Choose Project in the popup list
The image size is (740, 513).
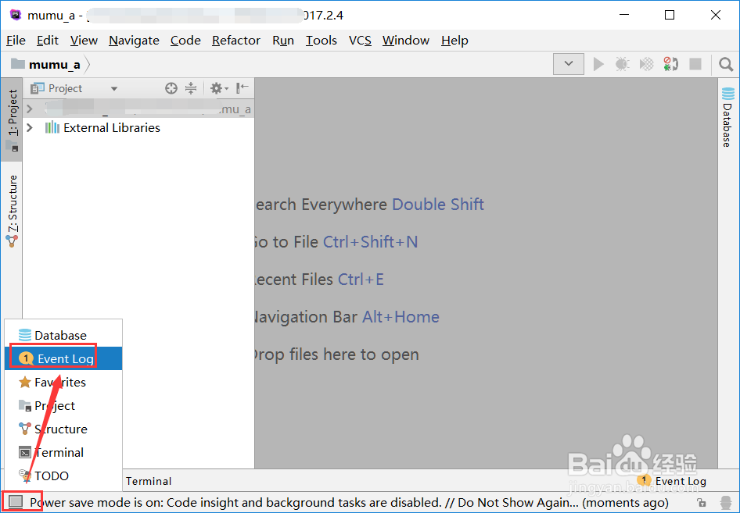coord(63,405)
